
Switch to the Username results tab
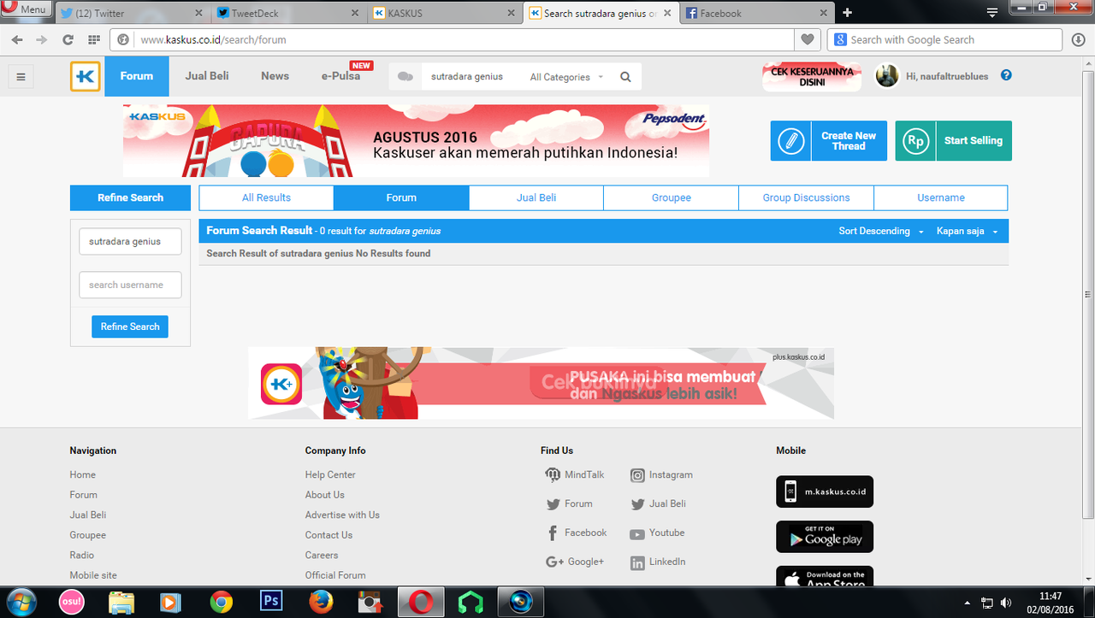[941, 197]
